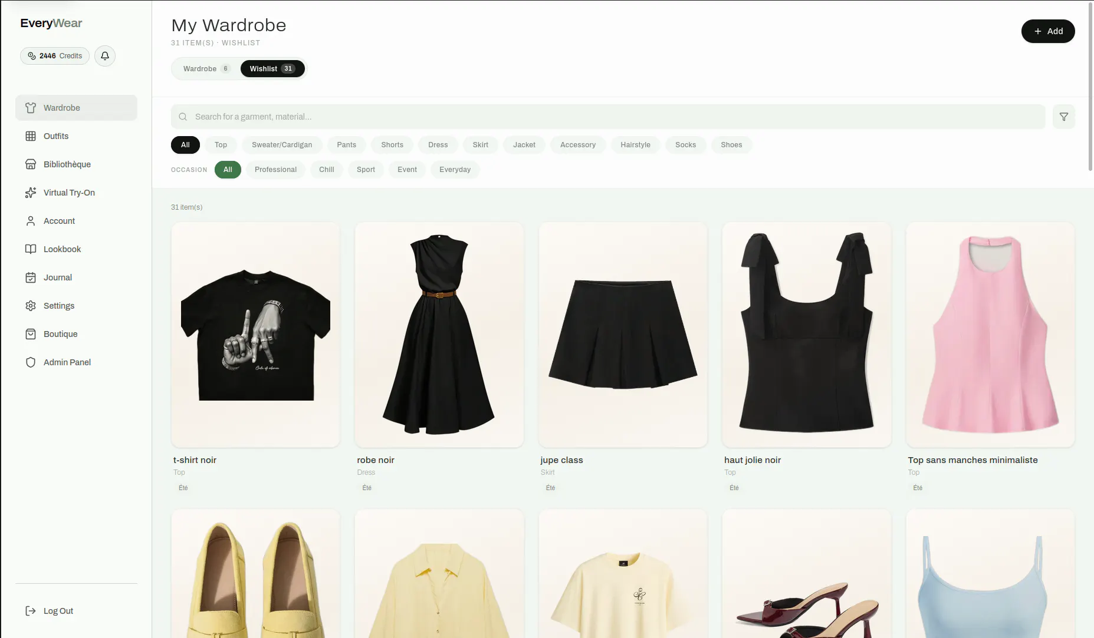Click the Log Out arrow icon
This screenshot has width=1094, height=638.
pos(31,611)
